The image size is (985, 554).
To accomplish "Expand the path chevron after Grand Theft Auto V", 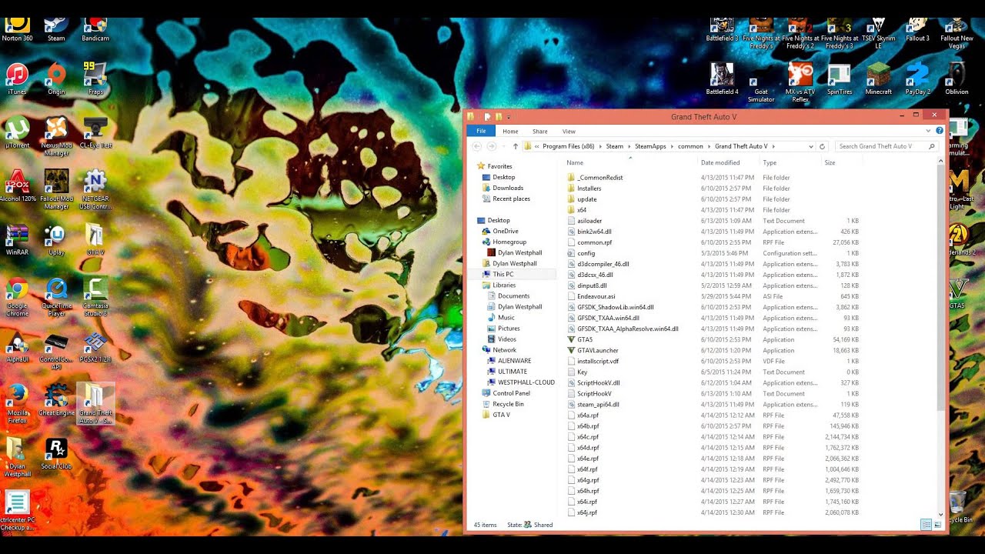I will pos(773,146).
